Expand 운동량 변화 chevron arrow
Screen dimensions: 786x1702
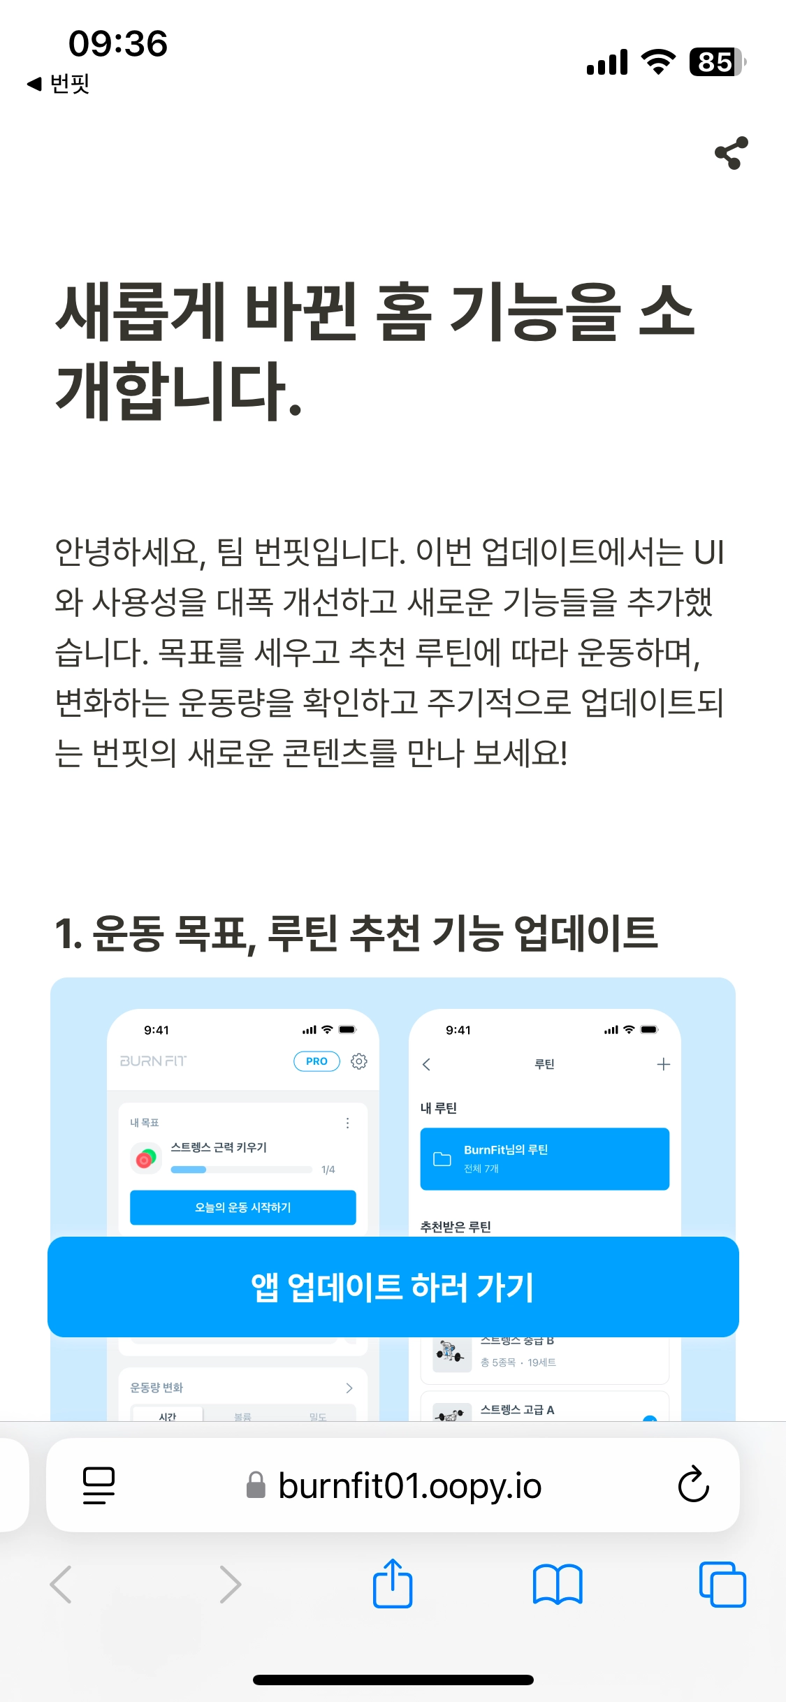(x=349, y=1388)
